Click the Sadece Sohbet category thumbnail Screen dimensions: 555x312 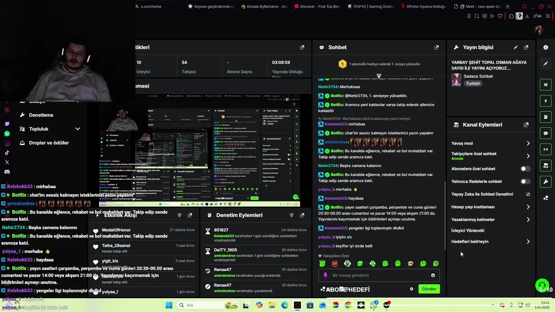tap(456, 80)
